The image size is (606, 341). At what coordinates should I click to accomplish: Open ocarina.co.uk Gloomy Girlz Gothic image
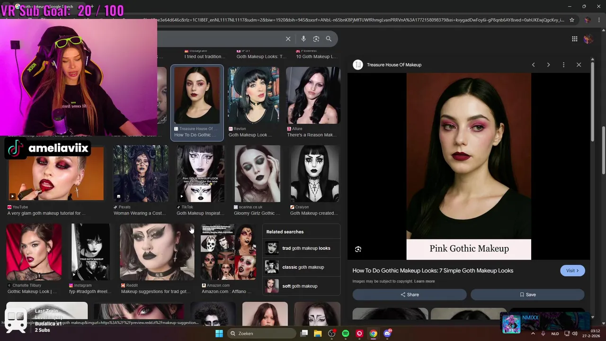click(x=258, y=173)
